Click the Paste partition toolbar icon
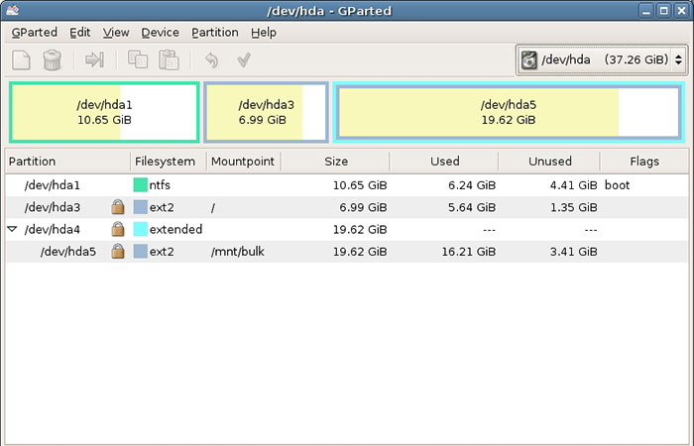This screenshot has height=446, width=694. tap(169, 59)
